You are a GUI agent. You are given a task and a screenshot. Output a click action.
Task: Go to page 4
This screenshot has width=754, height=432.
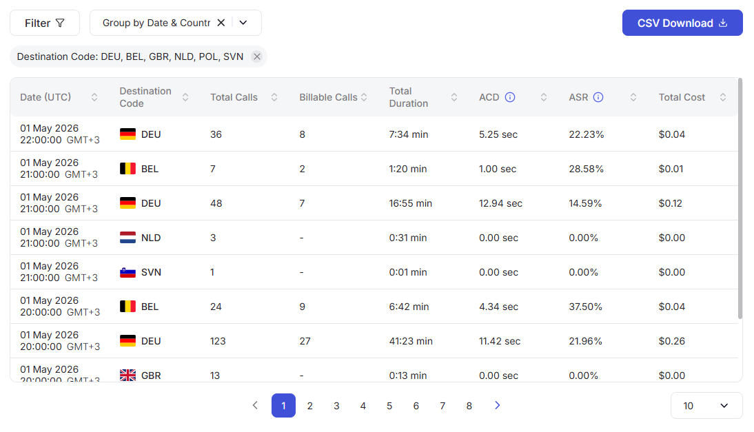363,406
